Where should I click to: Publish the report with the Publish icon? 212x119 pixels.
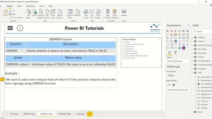click(124, 12)
